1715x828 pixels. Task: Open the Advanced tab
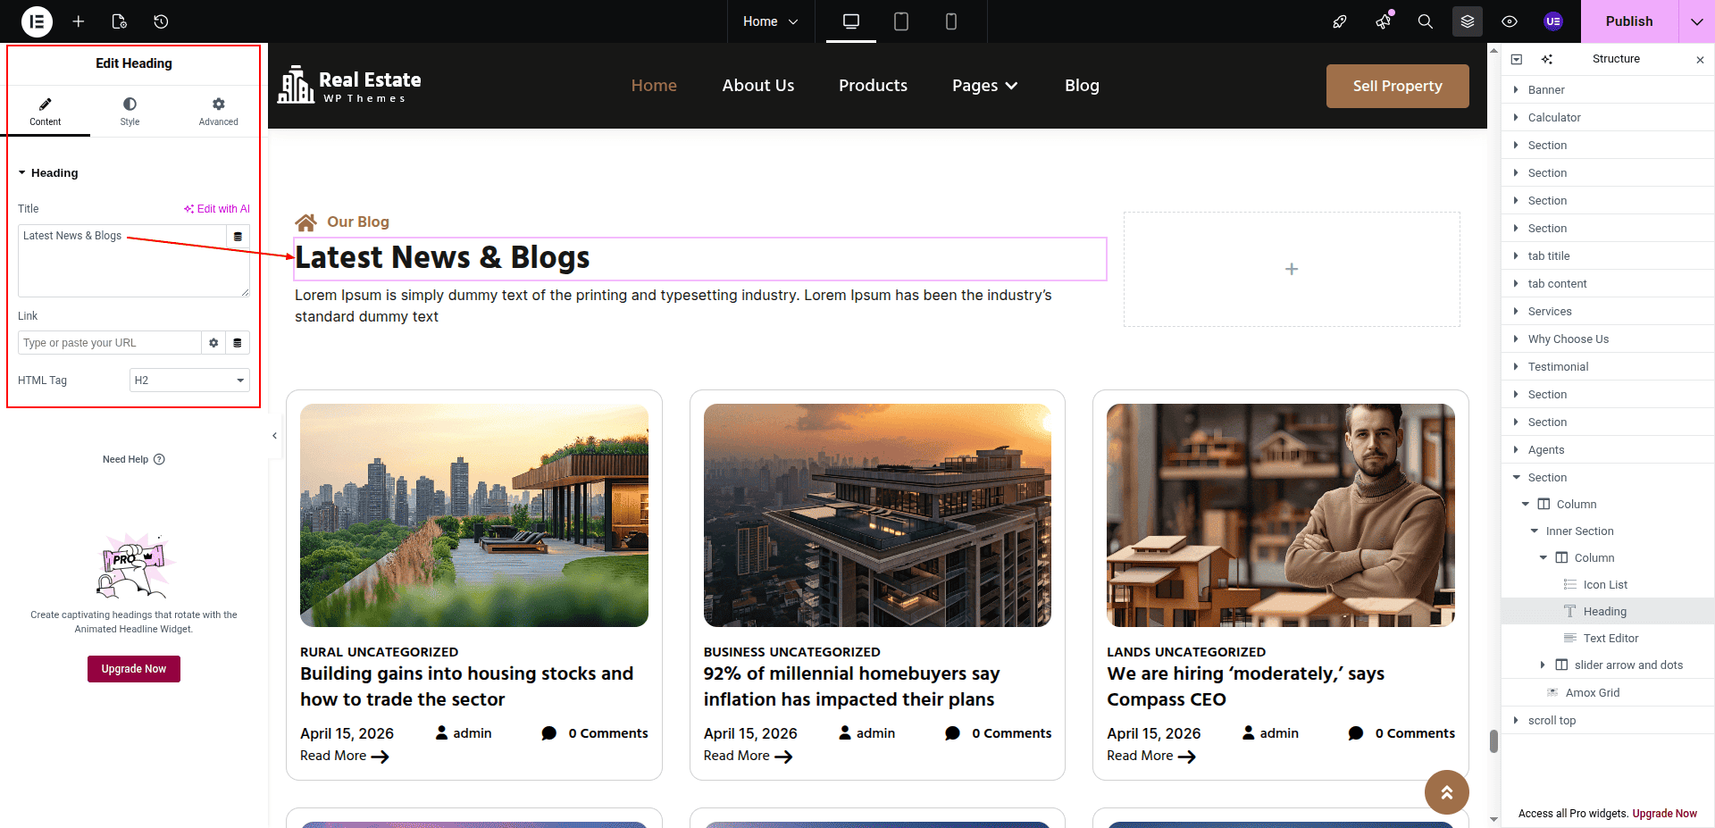(218, 112)
